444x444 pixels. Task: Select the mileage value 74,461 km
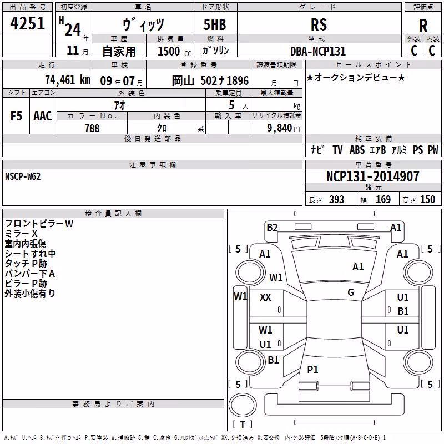pos(68,80)
